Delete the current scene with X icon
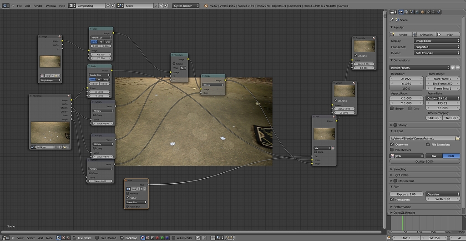 tap(165, 5)
